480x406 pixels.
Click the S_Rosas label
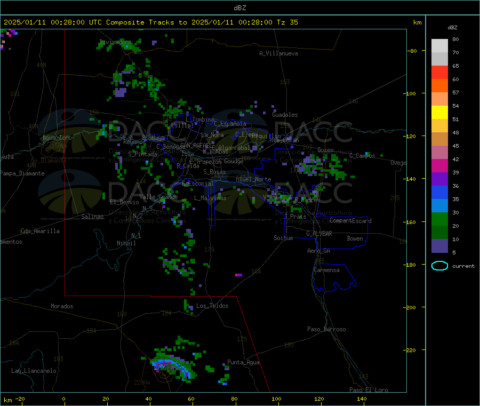pos(214,172)
